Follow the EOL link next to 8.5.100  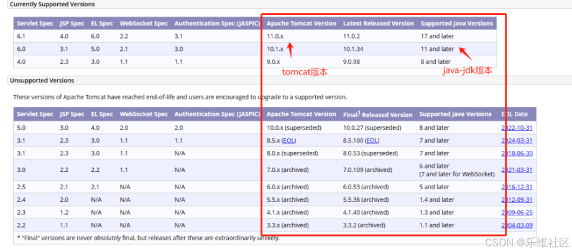click(372, 140)
